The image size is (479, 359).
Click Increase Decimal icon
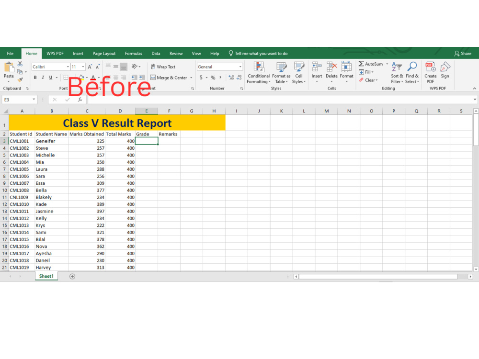click(231, 78)
